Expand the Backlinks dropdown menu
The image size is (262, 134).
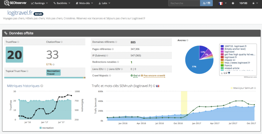pyautogui.click(x=62, y=3)
